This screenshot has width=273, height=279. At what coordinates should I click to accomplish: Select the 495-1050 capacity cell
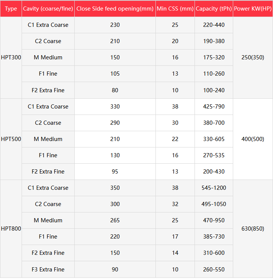214,204
